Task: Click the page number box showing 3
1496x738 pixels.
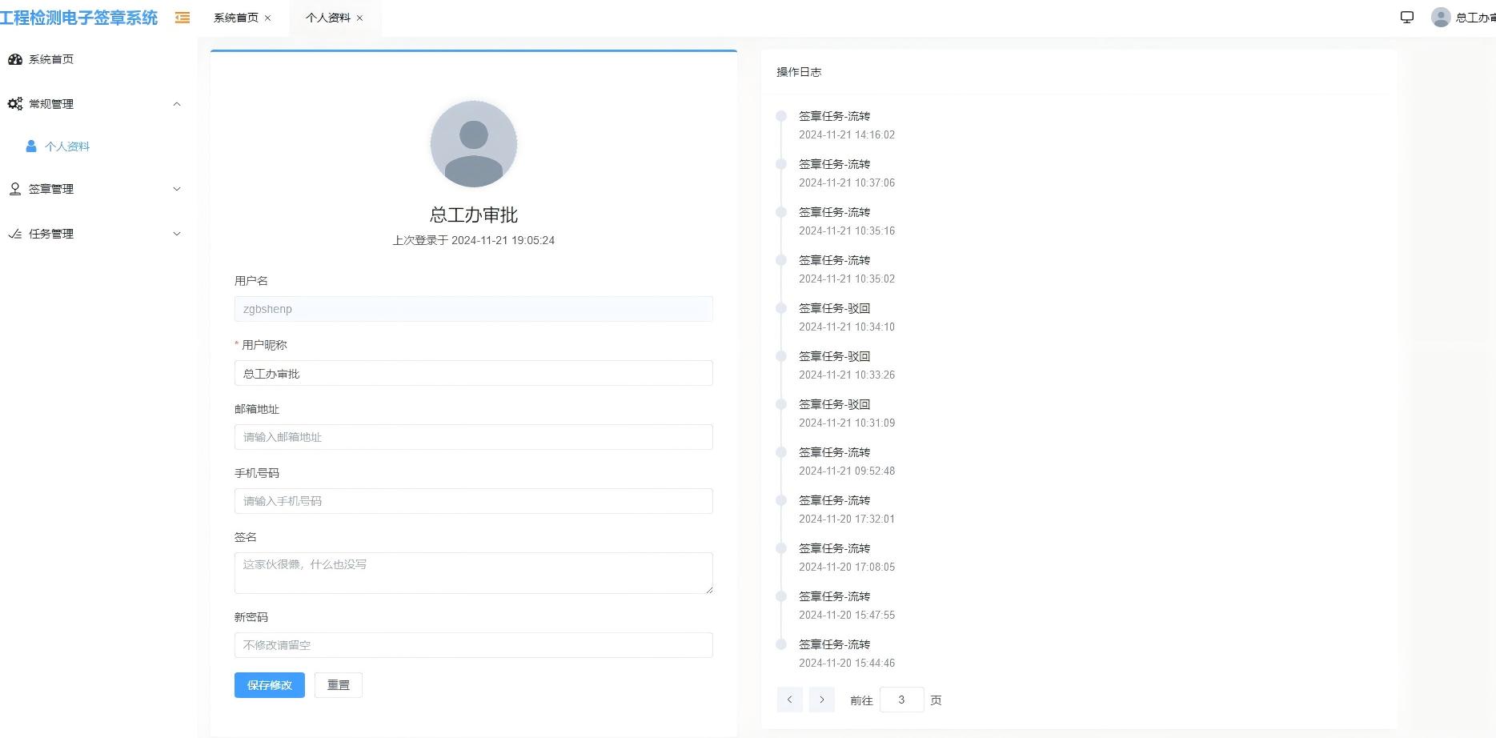Action: [901, 699]
